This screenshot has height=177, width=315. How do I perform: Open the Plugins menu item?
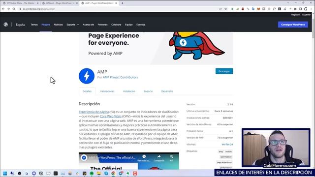(46, 25)
